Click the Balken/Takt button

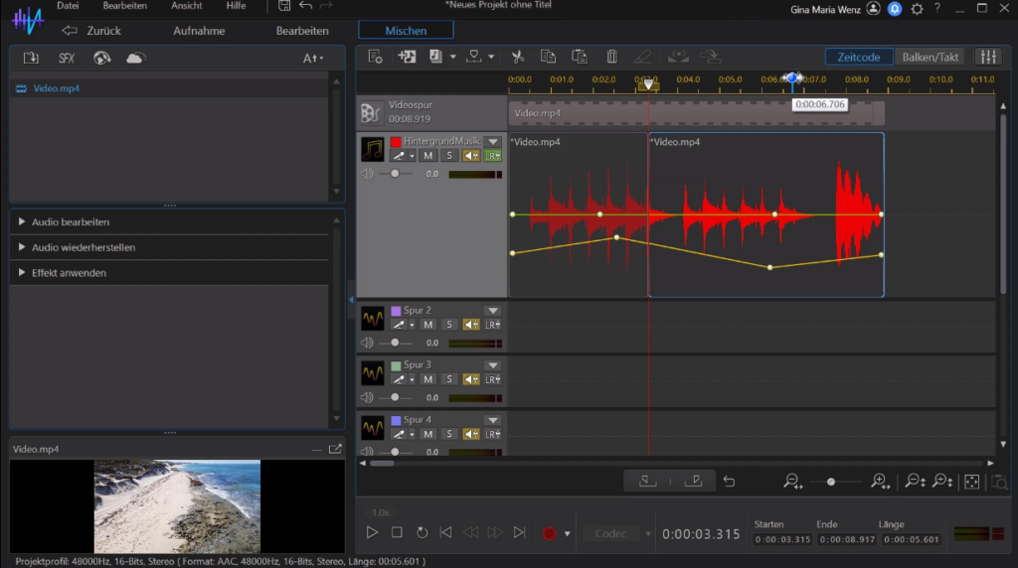tap(930, 57)
